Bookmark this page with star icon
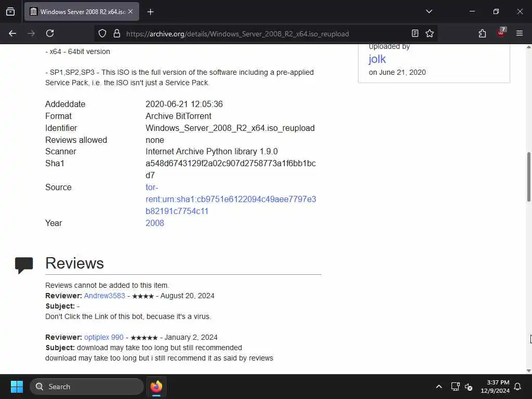Viewport: 532px width, 399px height. click(430, 34)
